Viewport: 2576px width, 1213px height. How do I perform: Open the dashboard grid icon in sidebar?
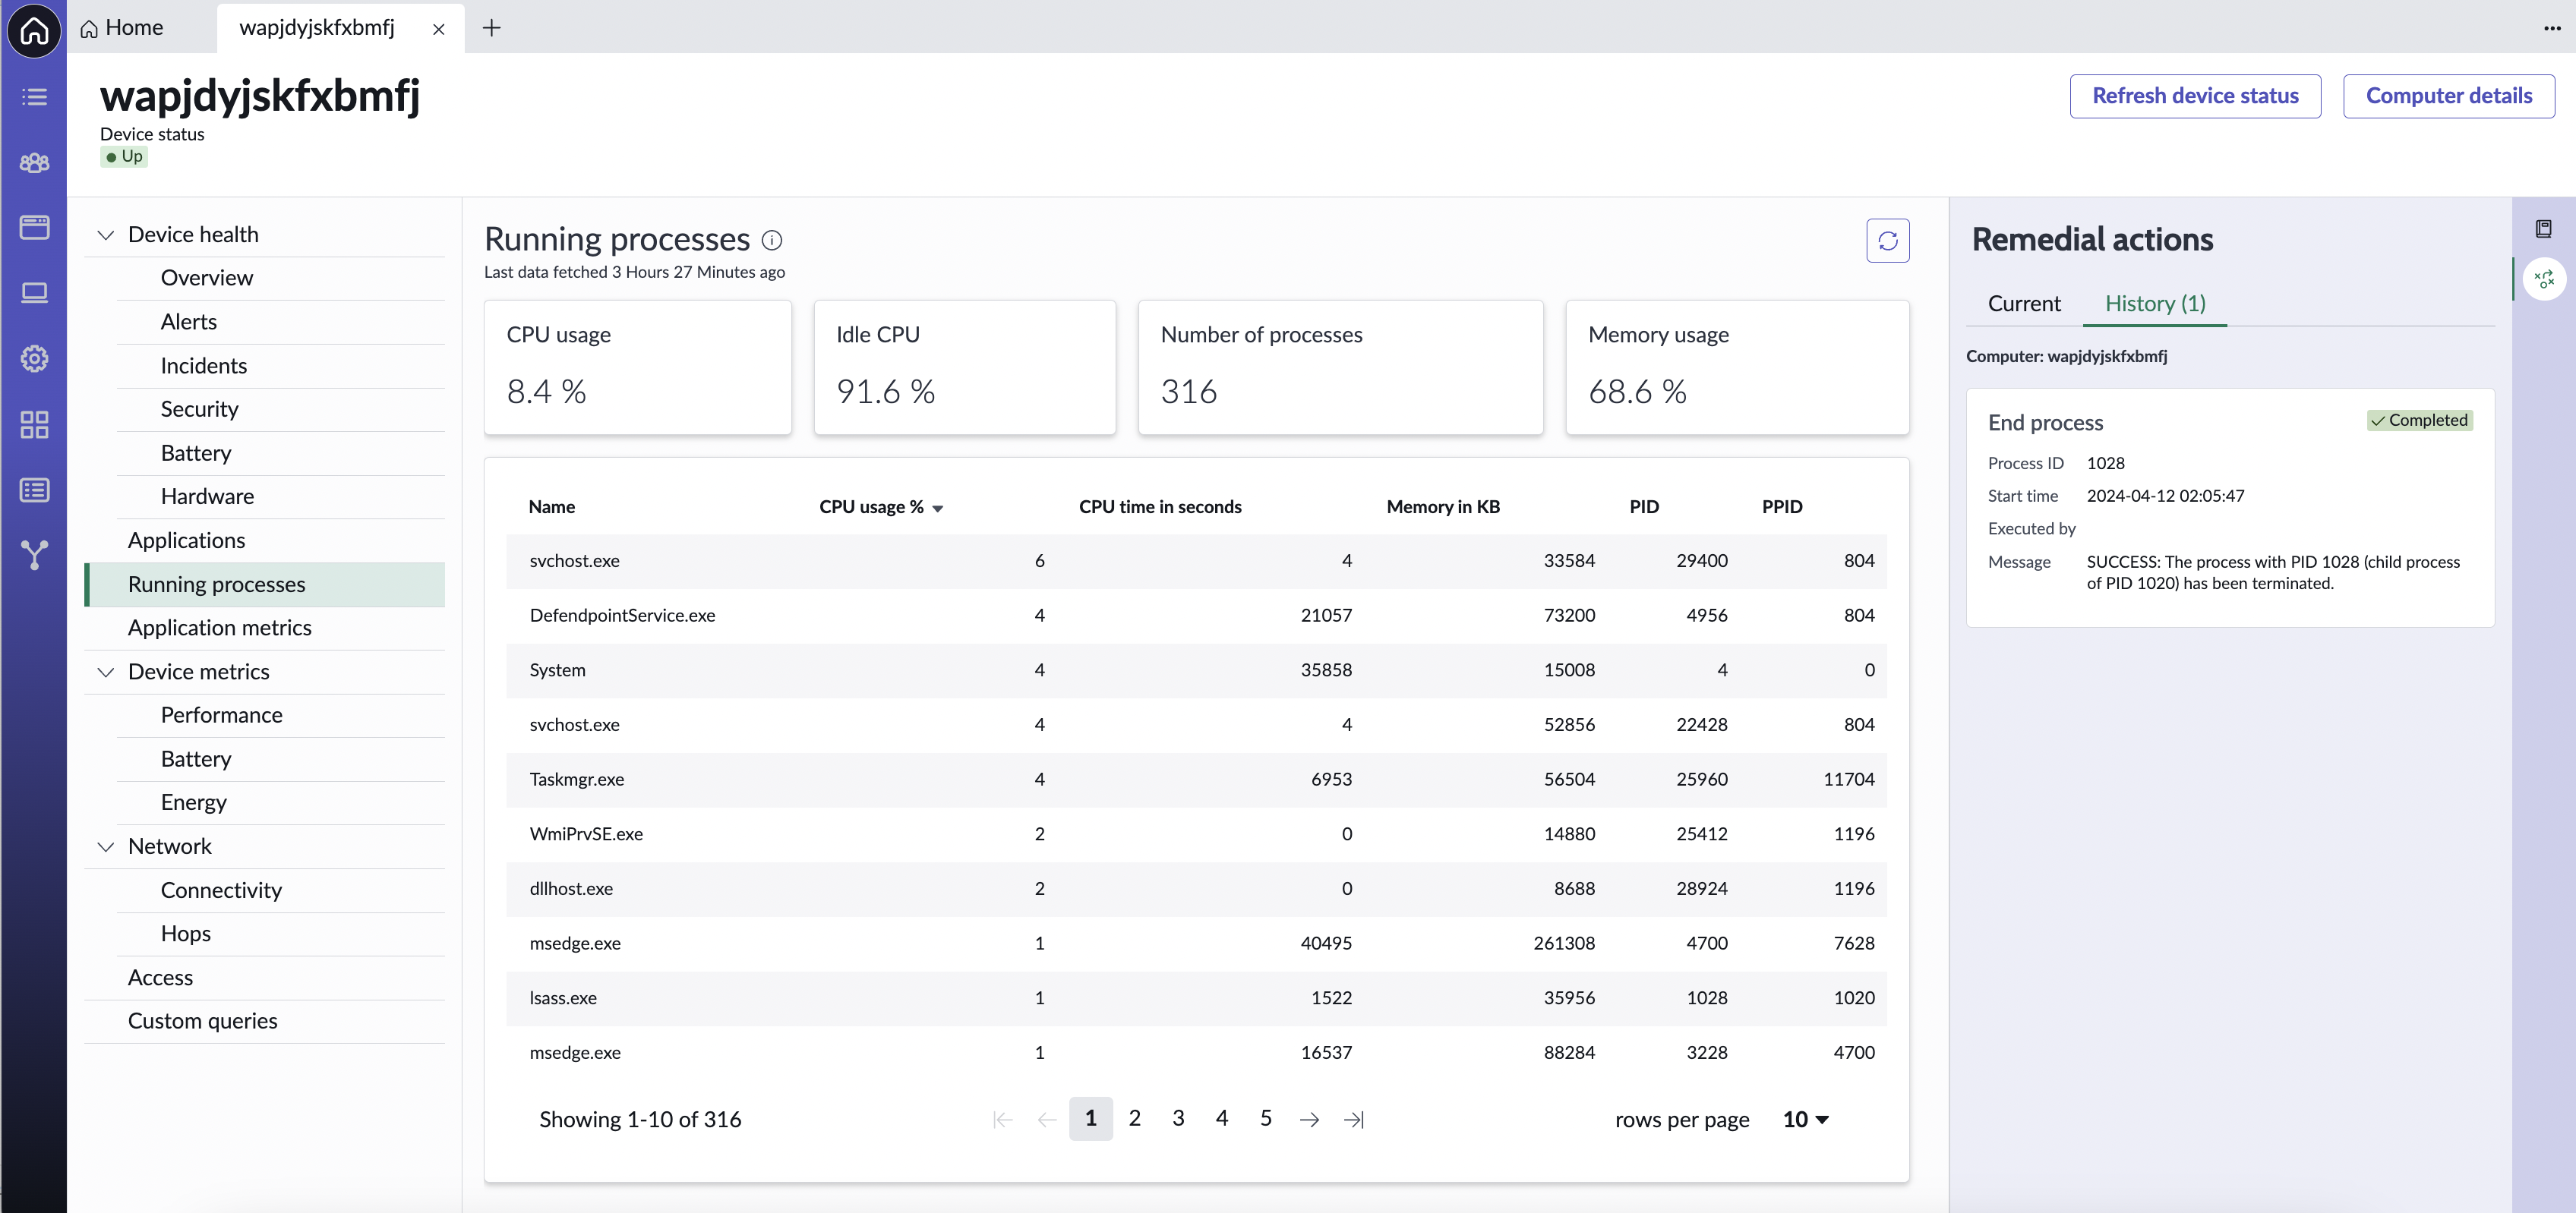click(x=34, y=424)
